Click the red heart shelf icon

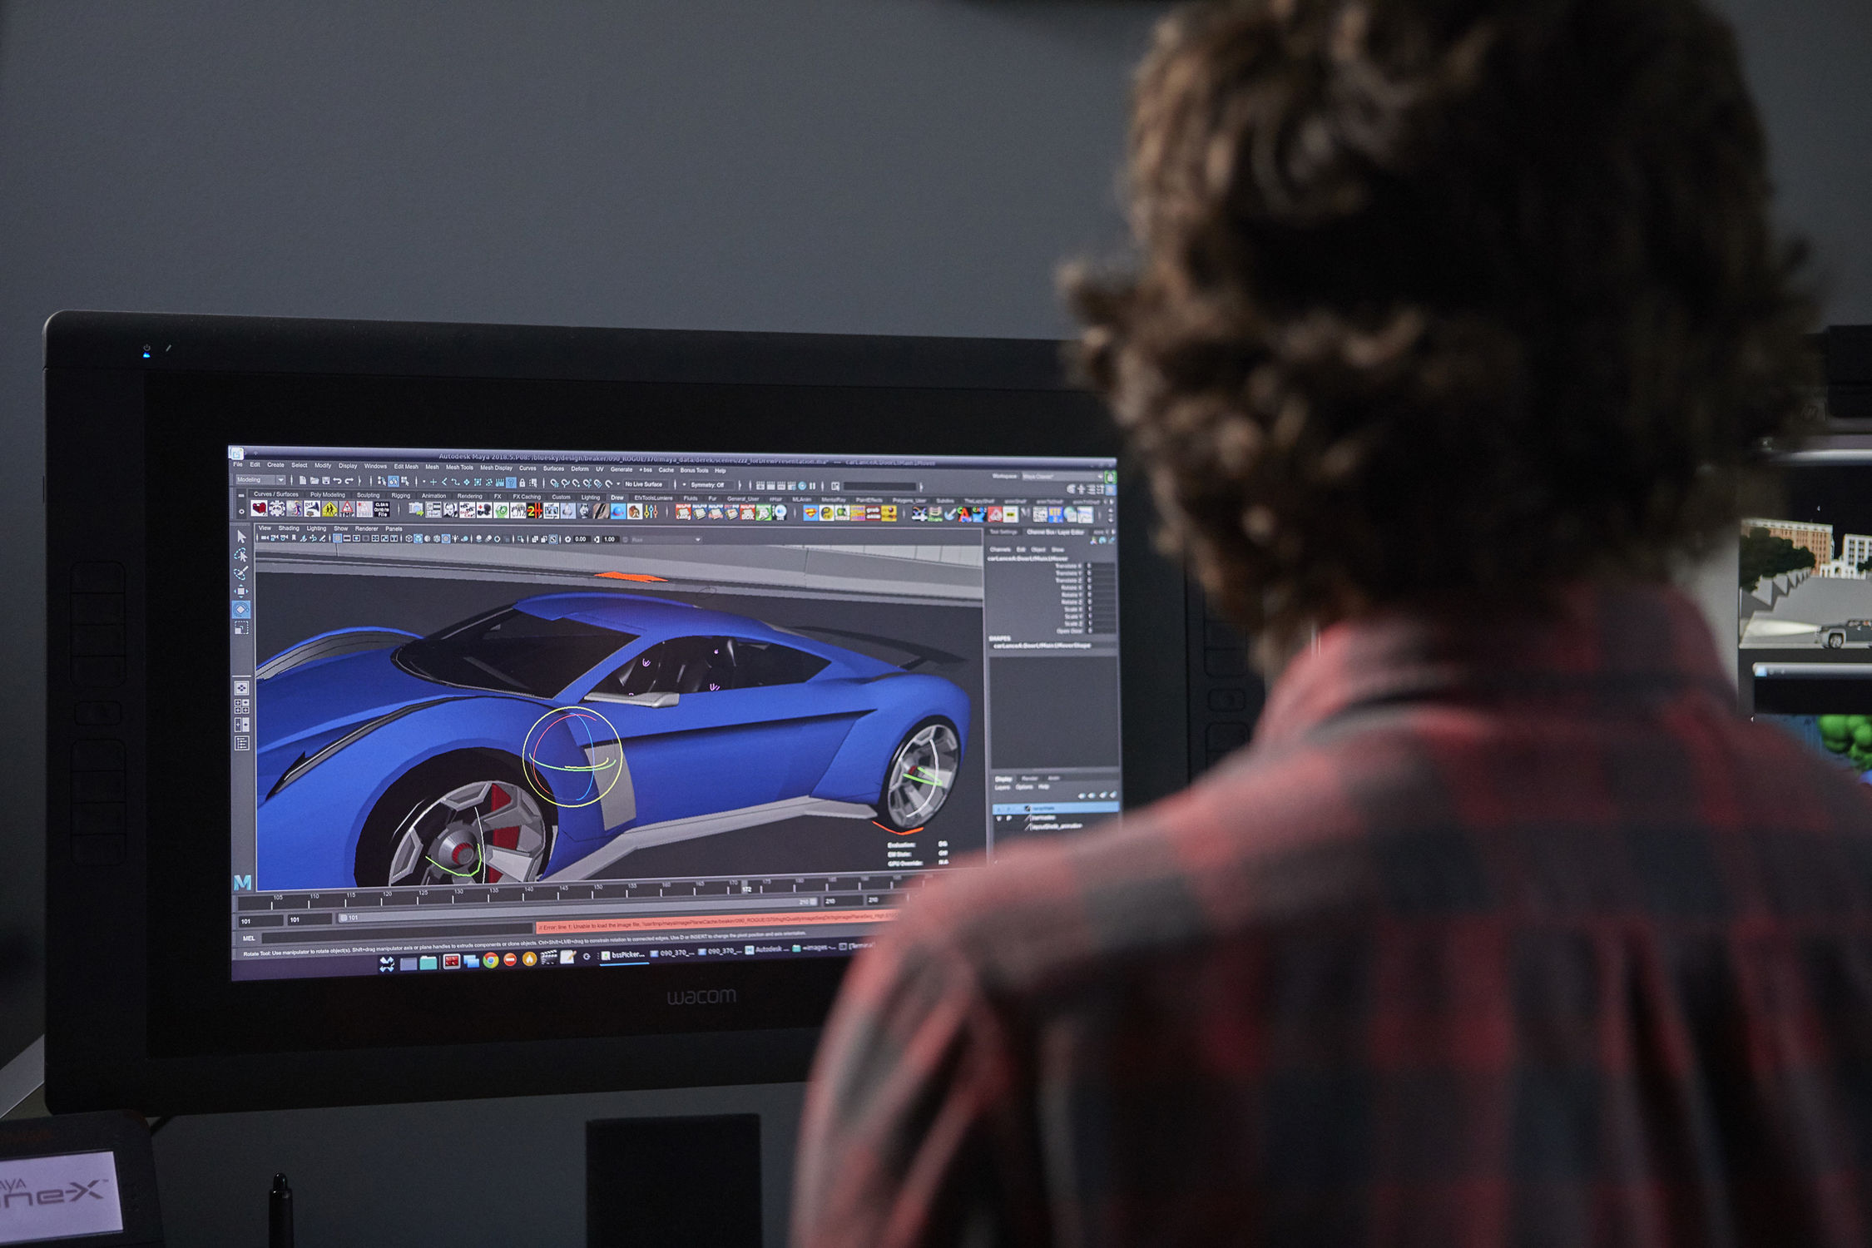[259, 508]
